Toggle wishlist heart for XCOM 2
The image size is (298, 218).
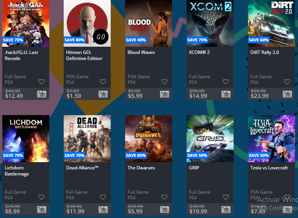226,82
